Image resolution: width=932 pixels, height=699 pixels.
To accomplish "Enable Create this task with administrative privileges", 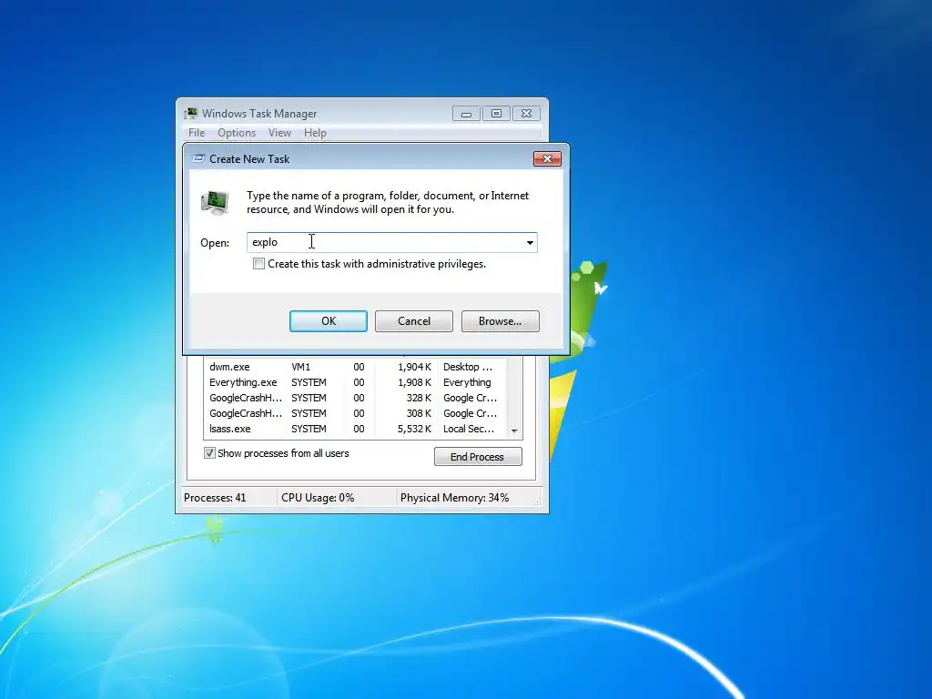I will coord(258,264).
